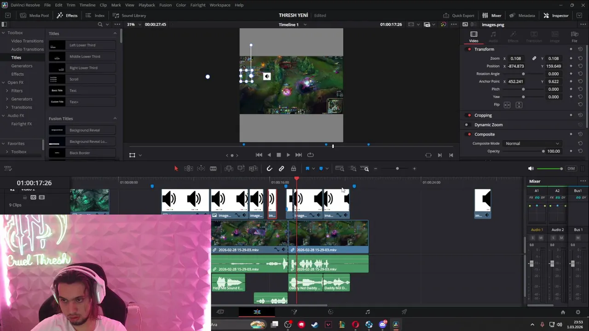Adjust the Rotation Angle slider
The width and height of the screenshot is (589, 331).
(x=523, y=74)
